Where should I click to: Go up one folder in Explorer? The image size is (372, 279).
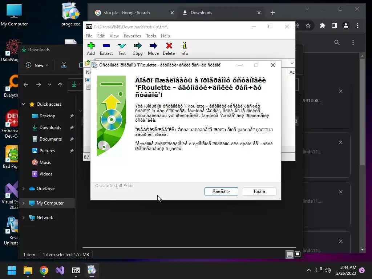(x=60, y=85)
